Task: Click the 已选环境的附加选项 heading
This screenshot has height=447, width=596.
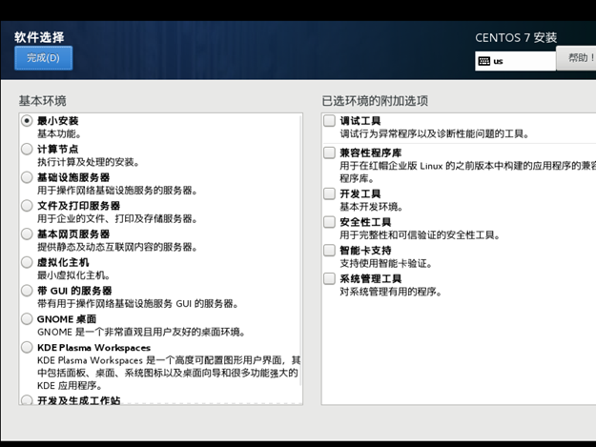Action: tap(375, 101)
